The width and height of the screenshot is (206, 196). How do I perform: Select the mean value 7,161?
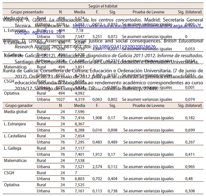point(80,191)
